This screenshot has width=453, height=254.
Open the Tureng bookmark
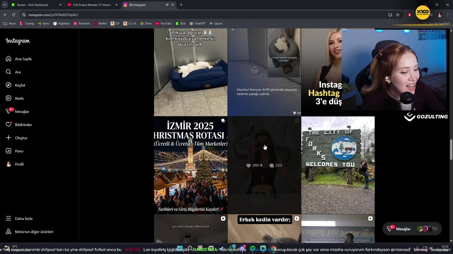click(x=27, y=24)
